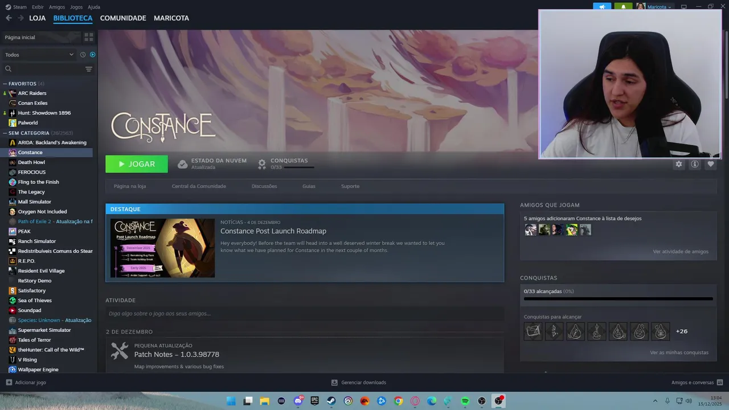Open Amigos e conversas panel
729x410 pixels.
point(697,383)
